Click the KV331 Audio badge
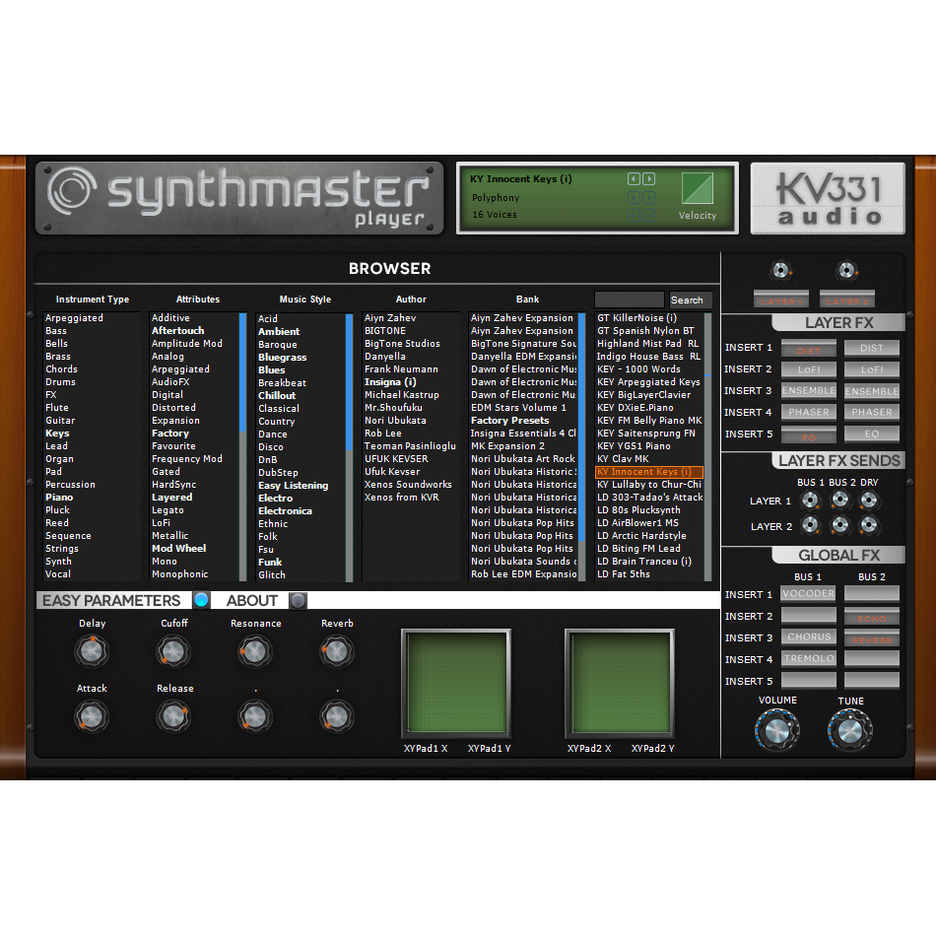The height and width of the screenshot is (936, 936). click(x=827, y=196)
